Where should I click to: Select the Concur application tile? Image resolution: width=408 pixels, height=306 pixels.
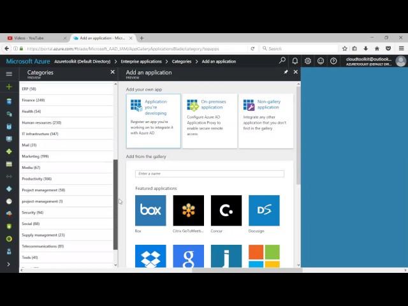point(226,210)
